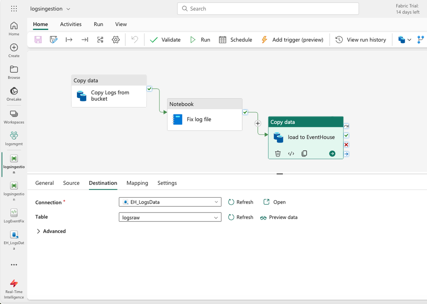Open OneLake from the left sidebar
The image size is (427, 304).
click(x=14, y=94)
